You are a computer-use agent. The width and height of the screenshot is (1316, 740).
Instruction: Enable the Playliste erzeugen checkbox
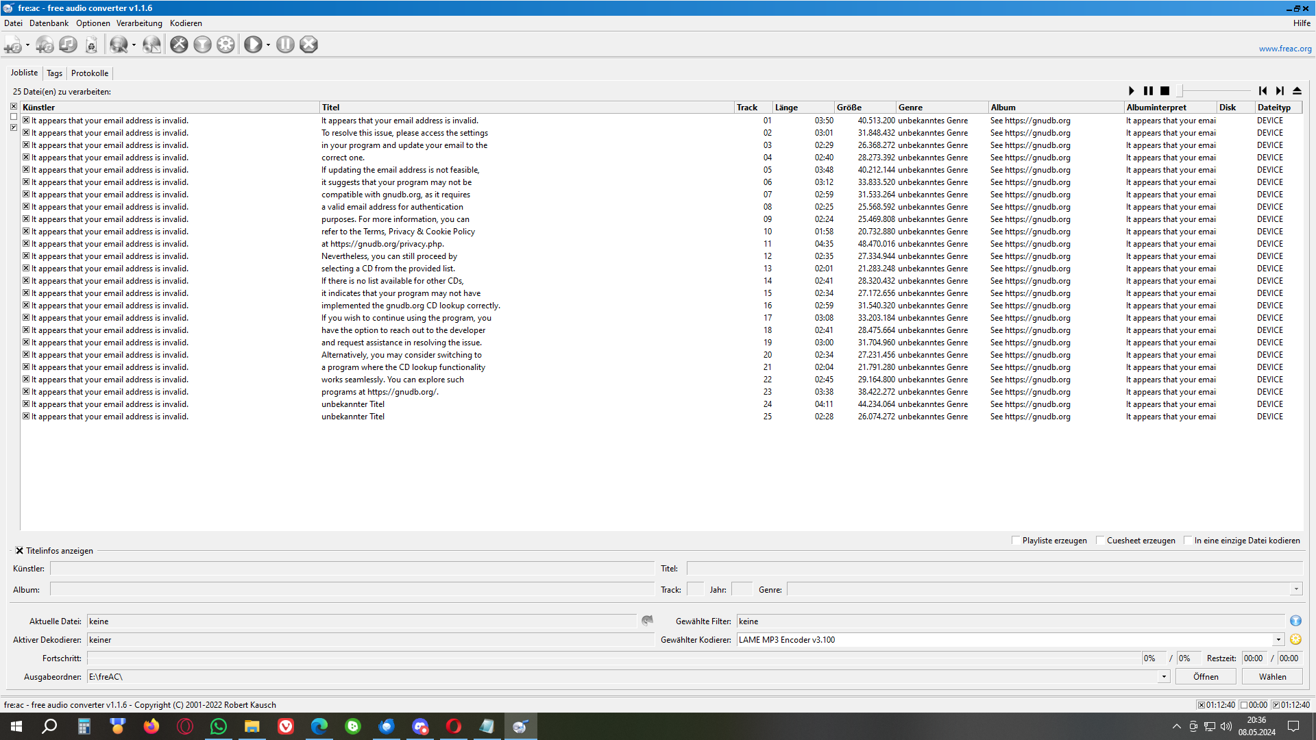(x=1016, y=541)
